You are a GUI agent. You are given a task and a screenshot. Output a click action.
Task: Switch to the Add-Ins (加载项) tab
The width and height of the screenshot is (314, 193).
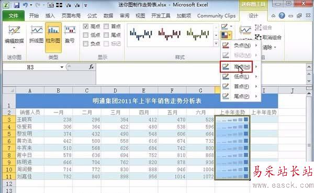tap(184, 16)
